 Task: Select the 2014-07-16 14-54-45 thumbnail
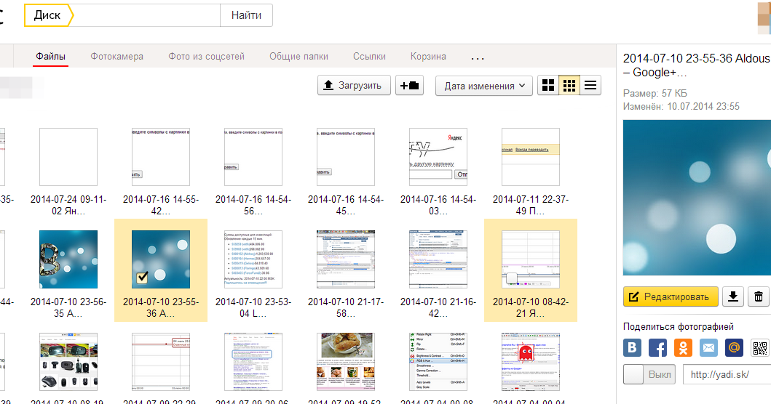tap(346, 157)
